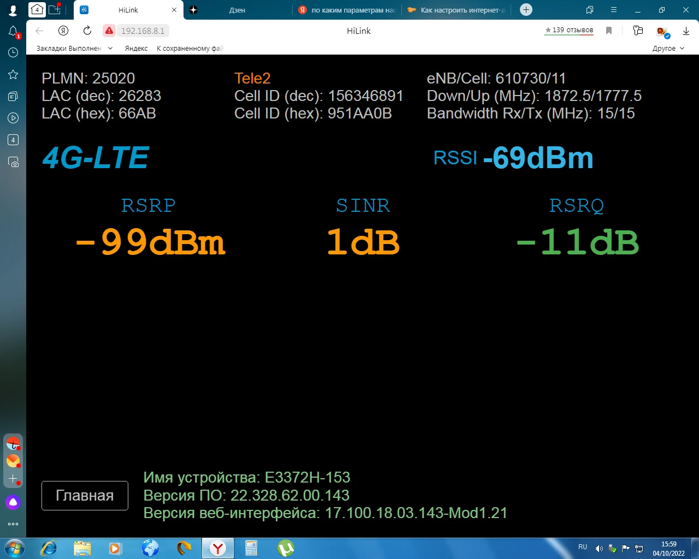The width and height of the screenshot is (699, 559).
Task: Go back with the arrow button
Action: pyautogui.click(x=39, y=31)
